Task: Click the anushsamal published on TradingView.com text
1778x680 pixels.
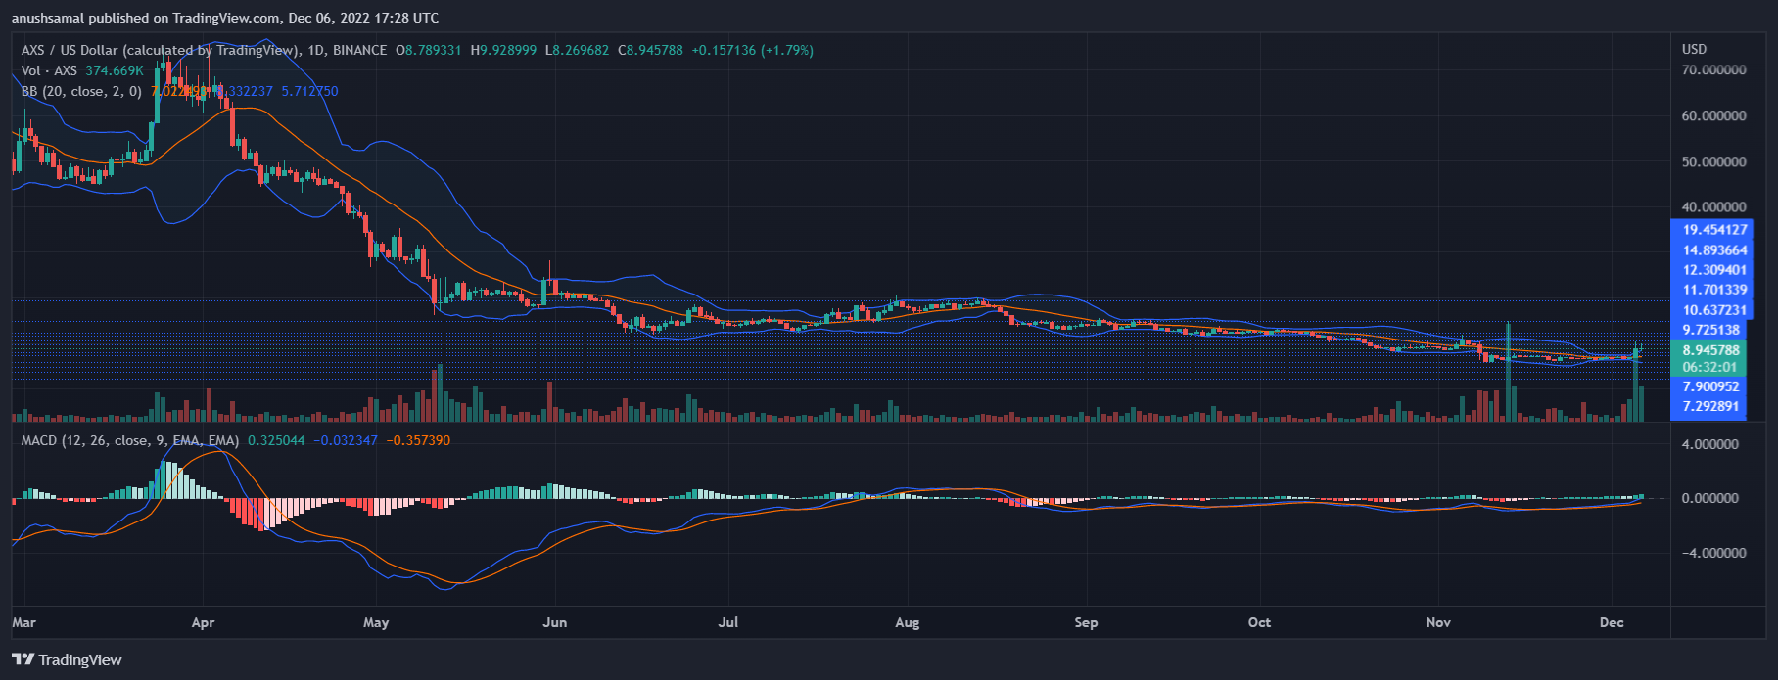Action: [x=224, y=18]
